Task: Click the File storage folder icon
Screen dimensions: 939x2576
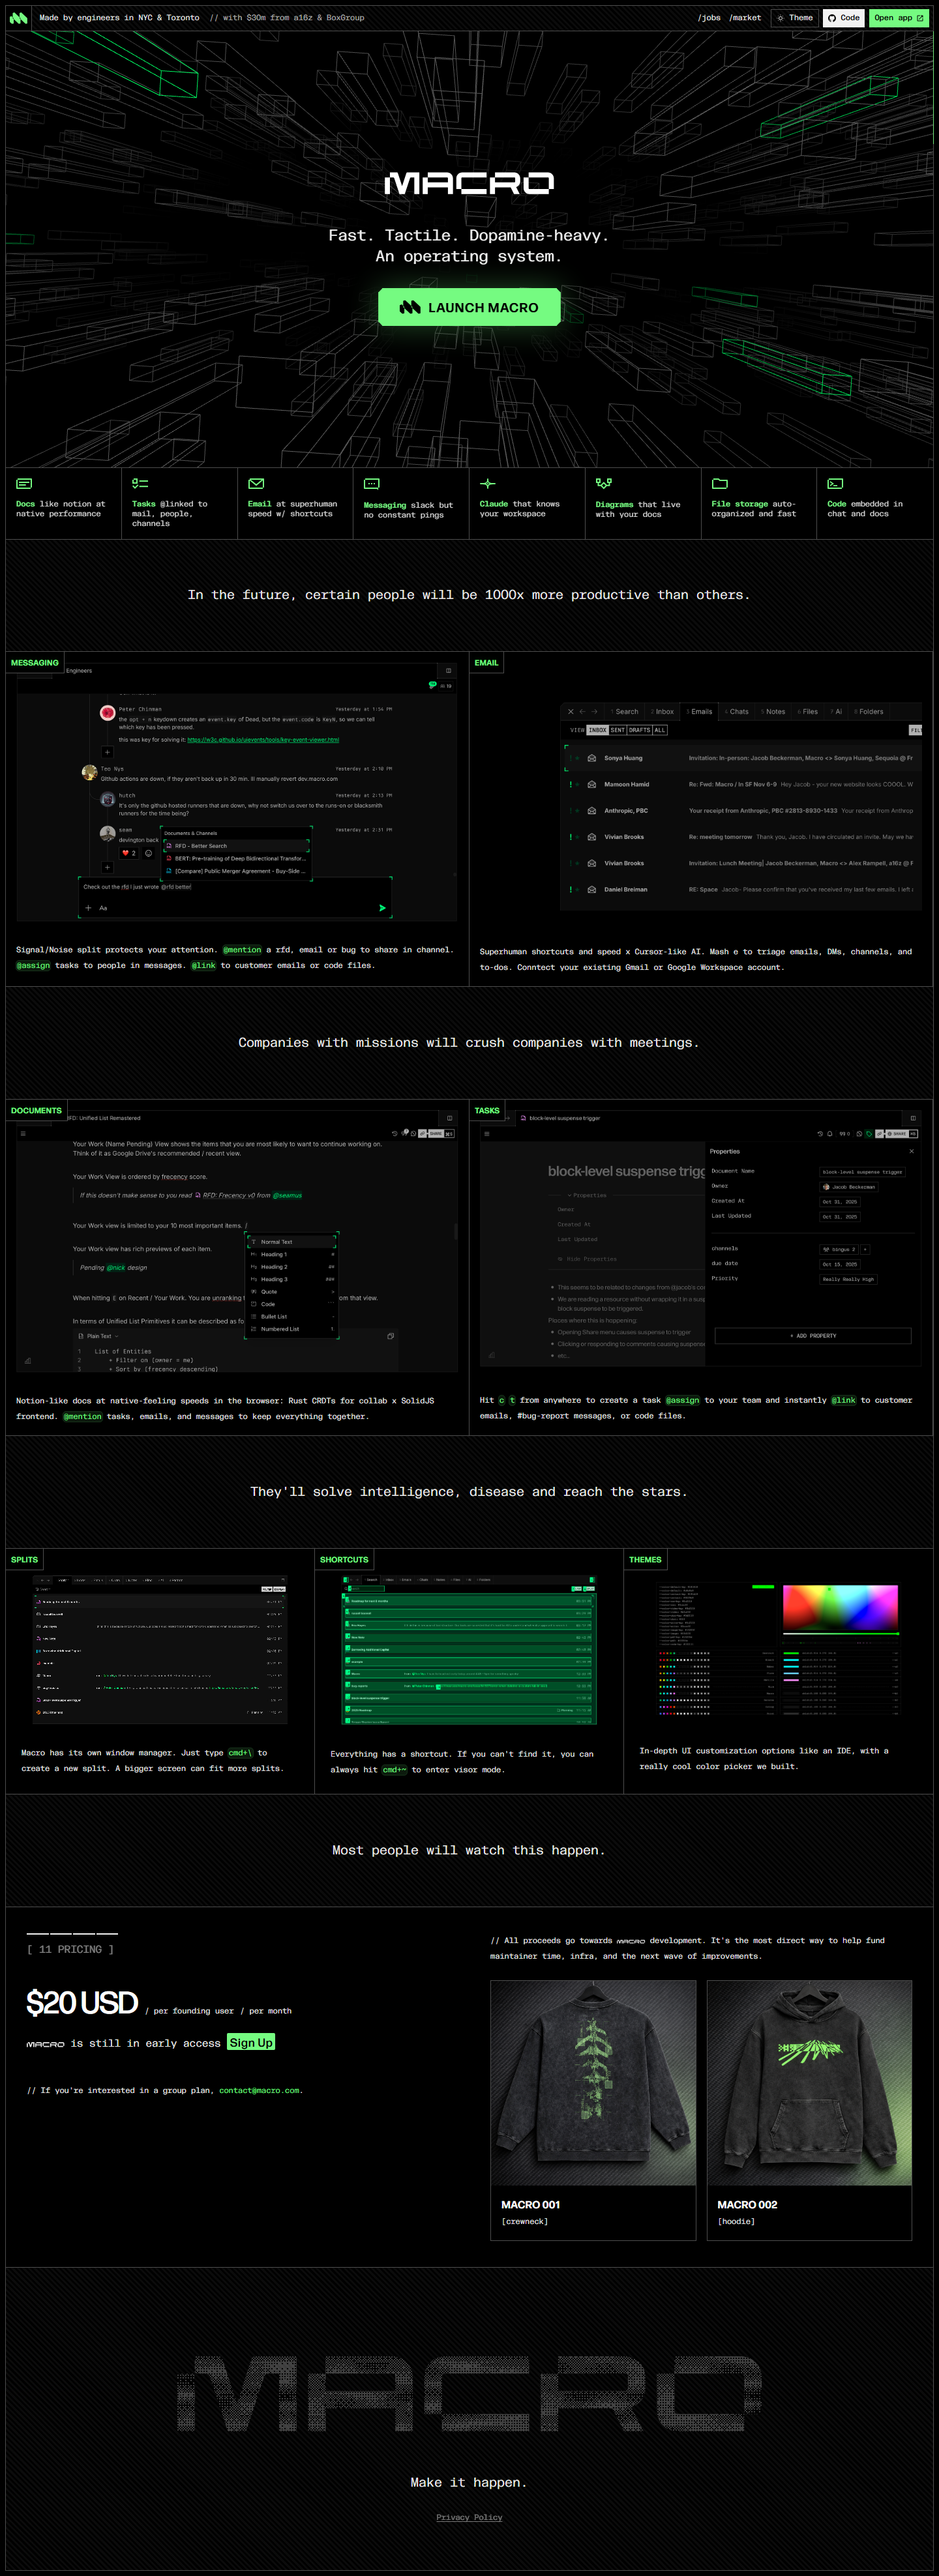Action: click(x=720, y=484)
